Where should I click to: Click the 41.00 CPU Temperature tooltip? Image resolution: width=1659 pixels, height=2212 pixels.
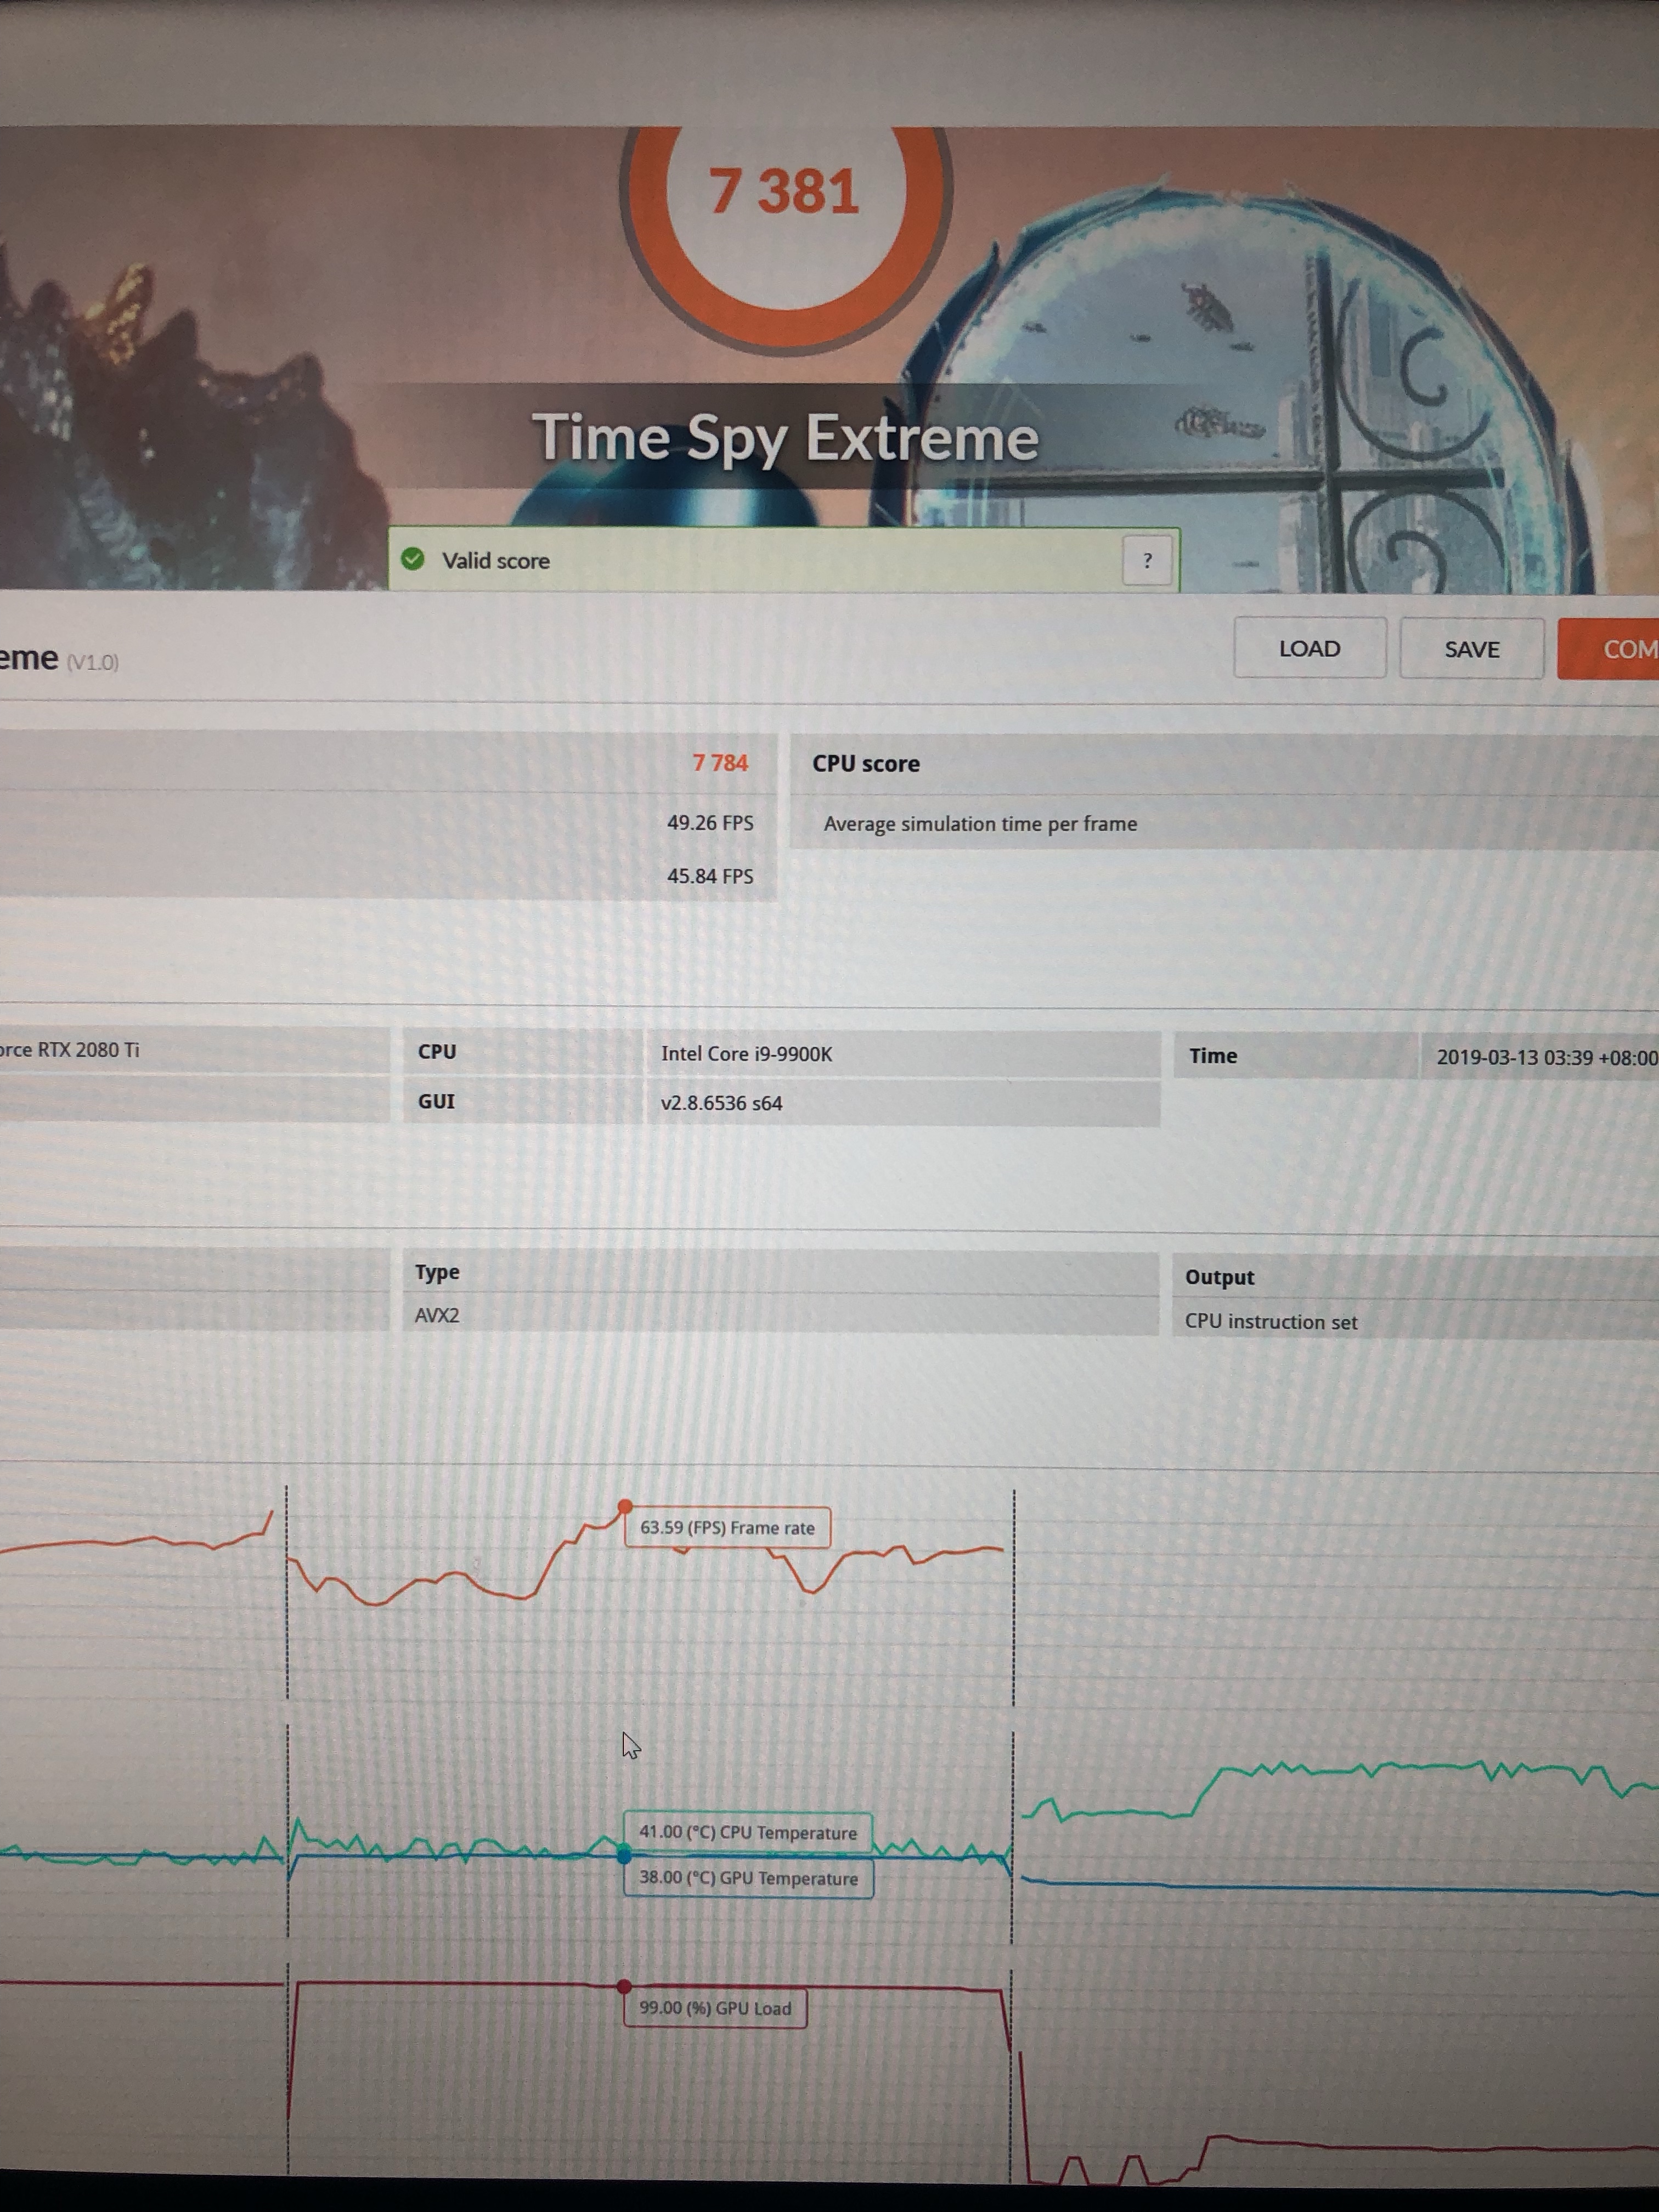pyautogui.click(x=747, y=1832)
